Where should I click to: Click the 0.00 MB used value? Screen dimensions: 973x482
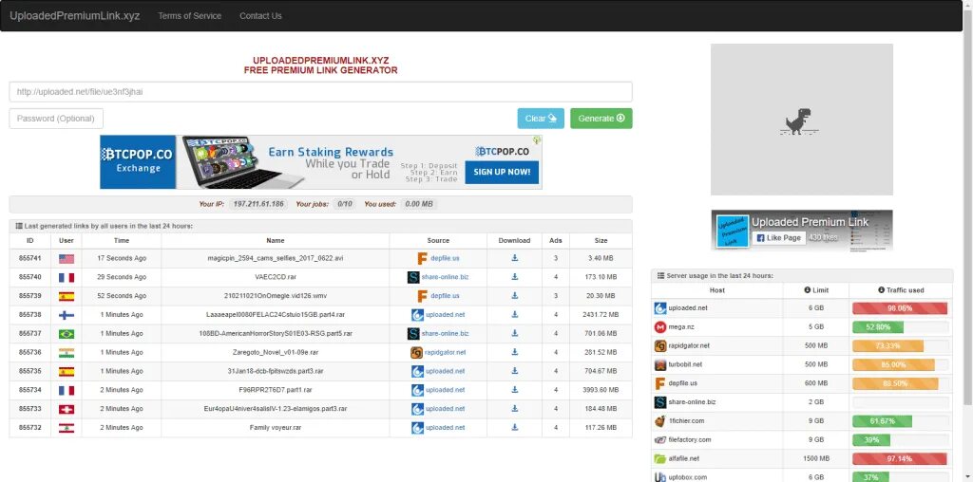(x=418, y=204)
